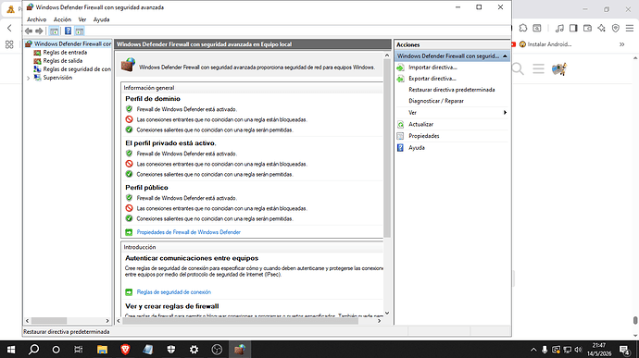
Task: Select Reglas de entrada in the tree
Action: [65, 52]
